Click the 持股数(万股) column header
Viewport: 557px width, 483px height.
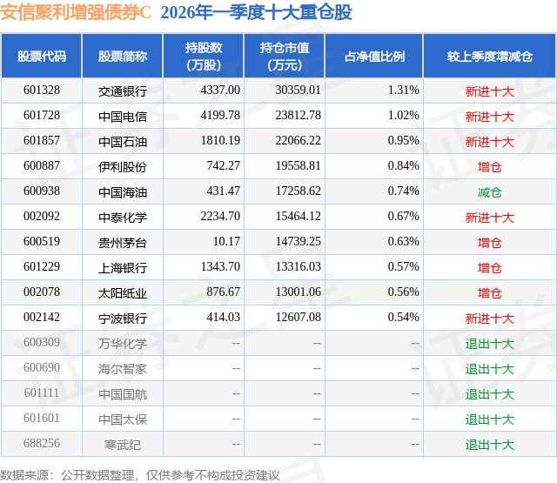click(204, 56)
